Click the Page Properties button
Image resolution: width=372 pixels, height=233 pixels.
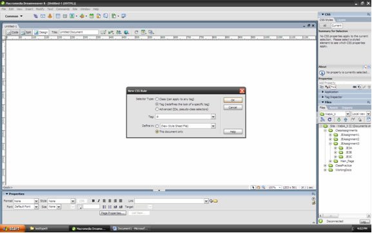[x=113, y=213]
